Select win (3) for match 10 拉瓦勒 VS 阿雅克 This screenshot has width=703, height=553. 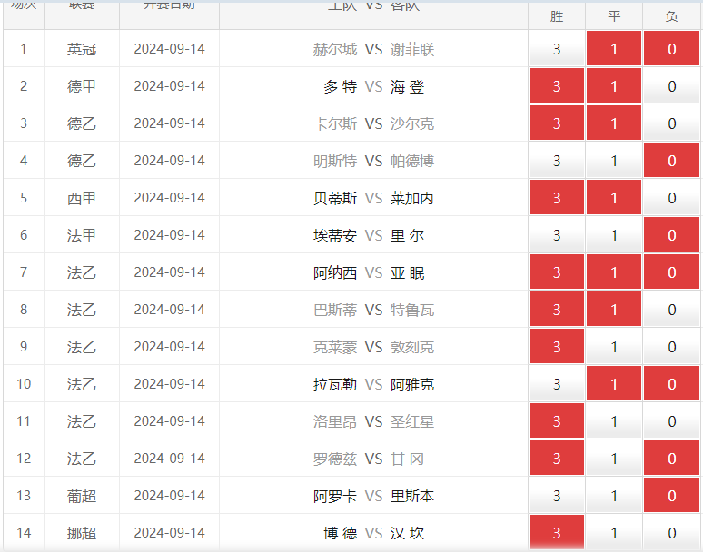pos(557,383)
